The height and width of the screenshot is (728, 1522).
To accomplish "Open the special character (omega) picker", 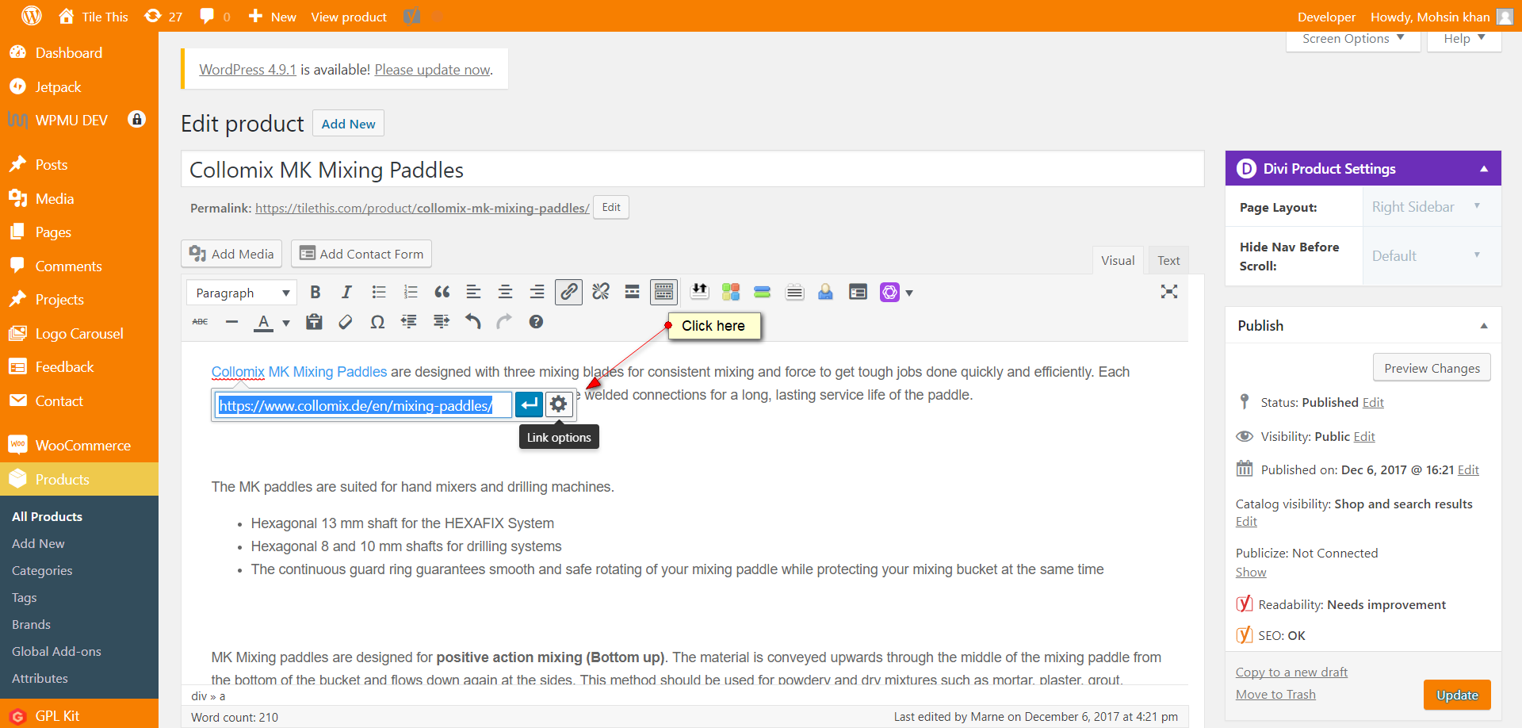I will (x=377, y=322).
